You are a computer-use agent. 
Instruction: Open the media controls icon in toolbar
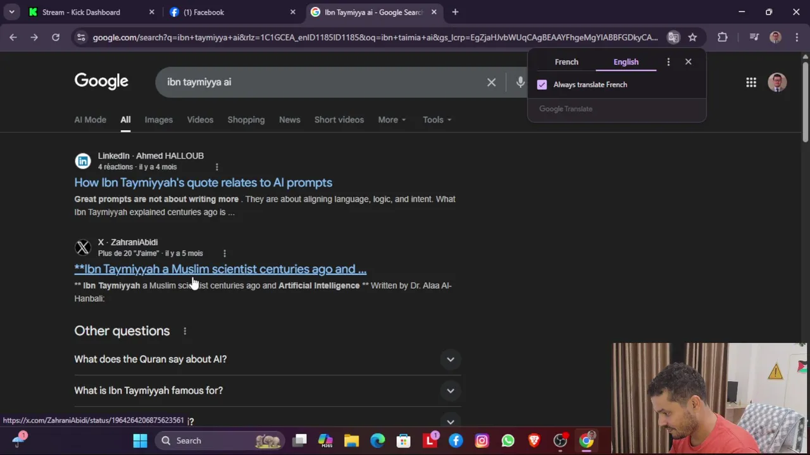[754, 37]
